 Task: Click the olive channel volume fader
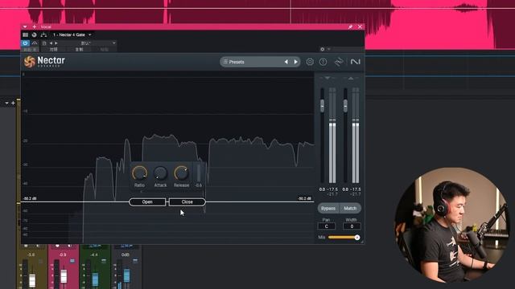[32, 280]
